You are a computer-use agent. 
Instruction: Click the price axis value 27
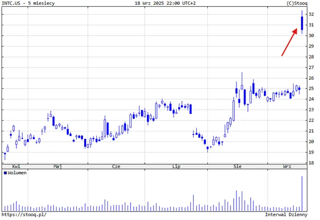coord(311,68)
